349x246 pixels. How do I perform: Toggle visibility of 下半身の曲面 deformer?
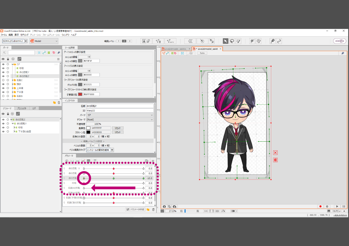point(3,132)
